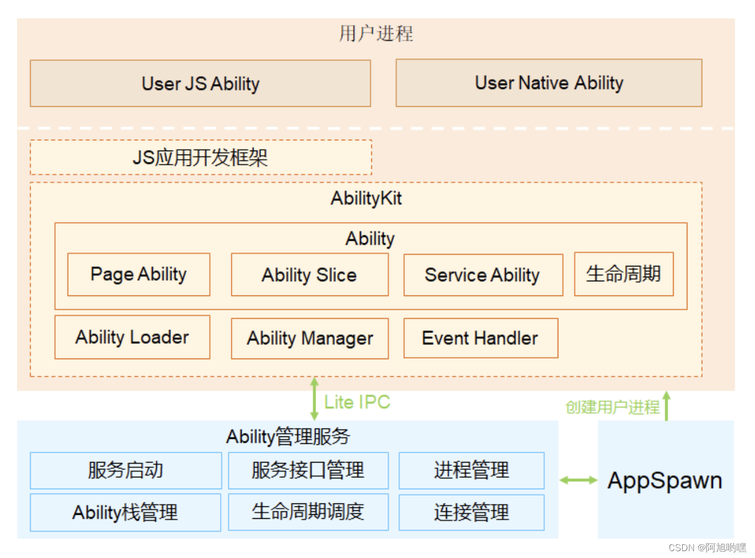Click the Ability group title
Screen dimensions: 755x558
pyautogui.click(x=370, y=239)
